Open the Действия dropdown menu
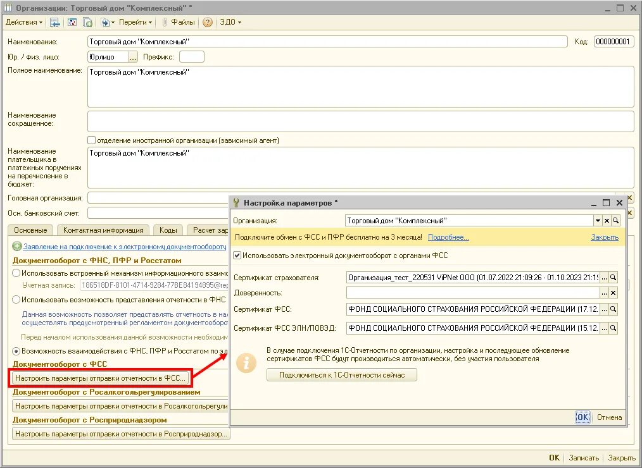 pos(24,22)
